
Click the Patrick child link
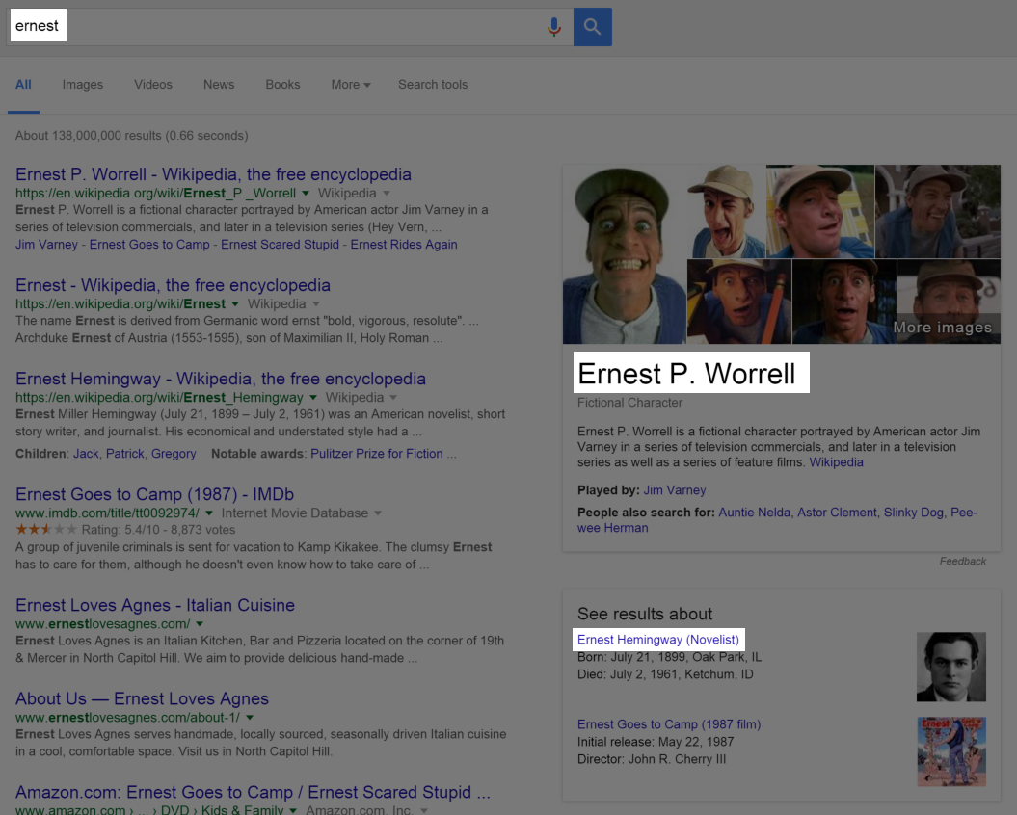(125, 454)
